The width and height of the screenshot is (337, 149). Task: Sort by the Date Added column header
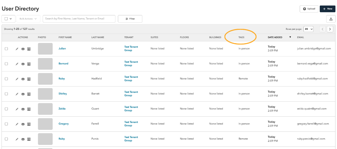point(275,37)
